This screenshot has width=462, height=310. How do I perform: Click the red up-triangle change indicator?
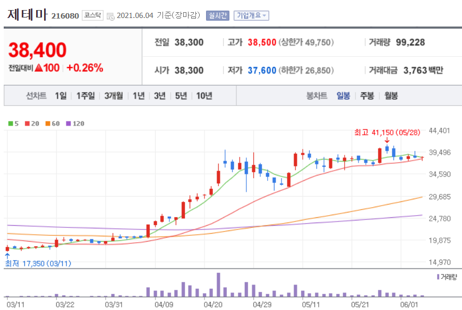(x=39, y=68)
